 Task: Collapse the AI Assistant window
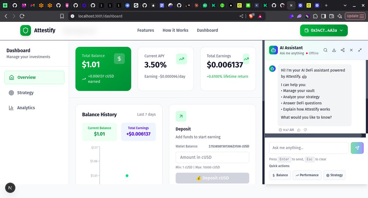pos(360,50)
